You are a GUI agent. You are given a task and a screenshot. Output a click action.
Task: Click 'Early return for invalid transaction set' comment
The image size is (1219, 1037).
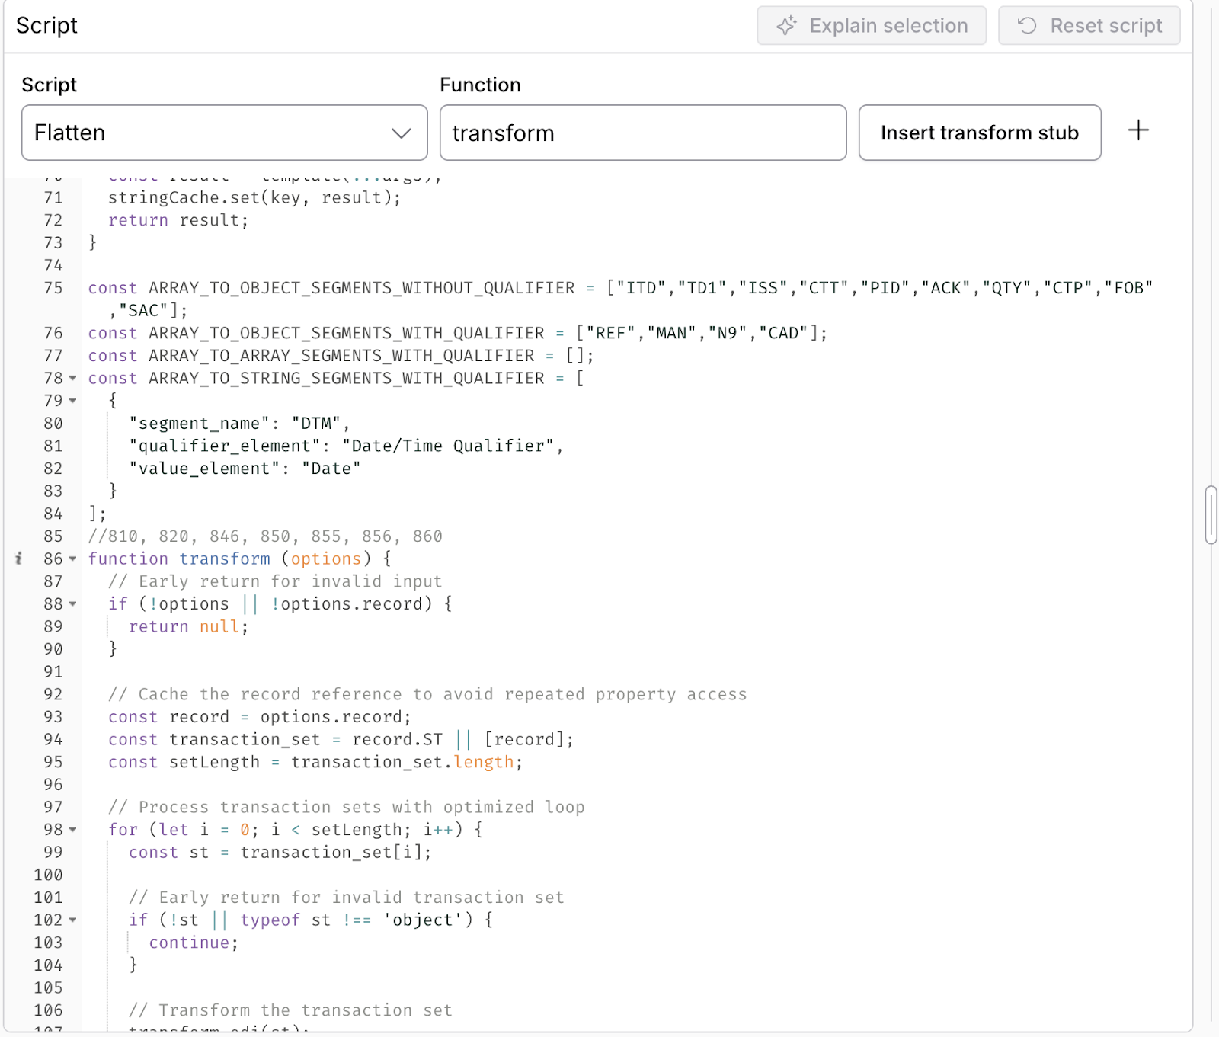(x=347, y=898)
